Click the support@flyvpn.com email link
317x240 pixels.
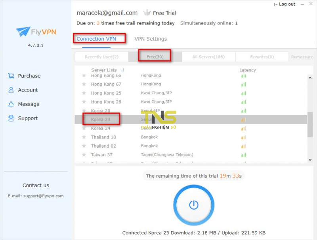[44, 196]
